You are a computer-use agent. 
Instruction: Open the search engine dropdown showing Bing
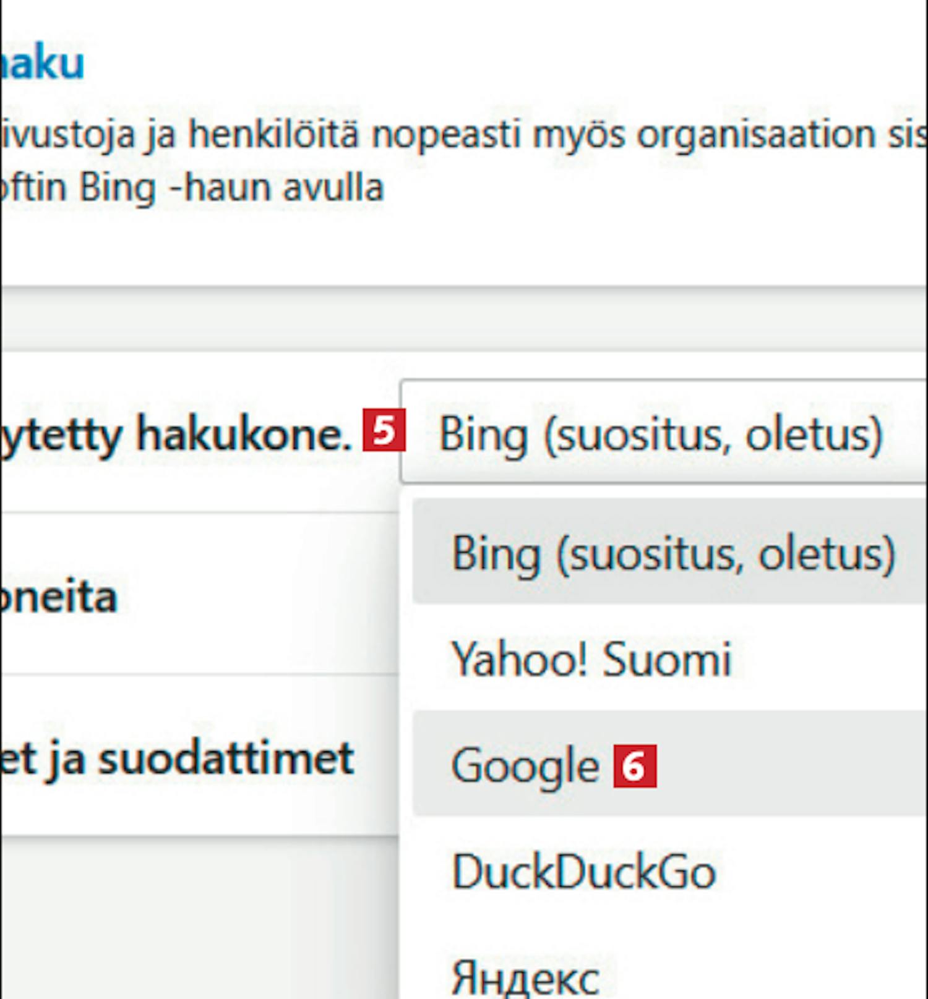click(x=662, y=433)
